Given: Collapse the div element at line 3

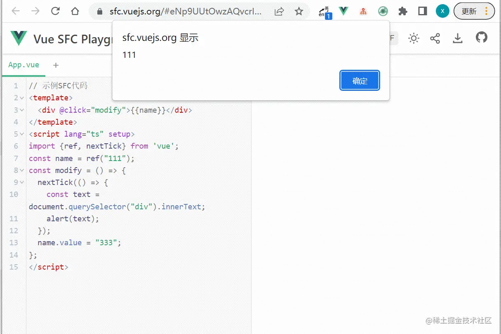Looking at the screenshot, I should (21, 110).
